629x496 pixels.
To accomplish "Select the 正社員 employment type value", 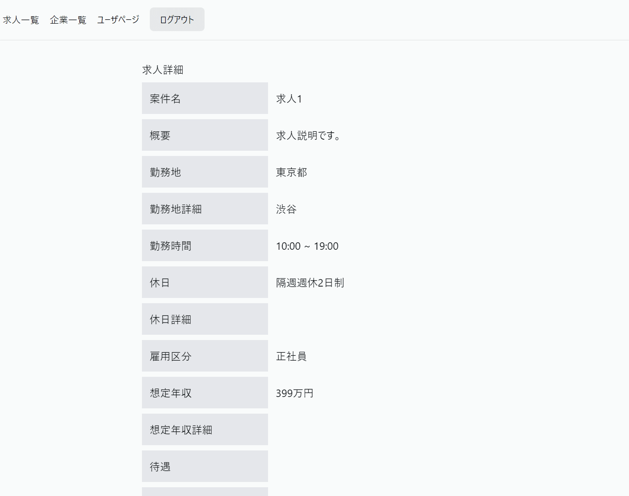I will tap(291, 356).
